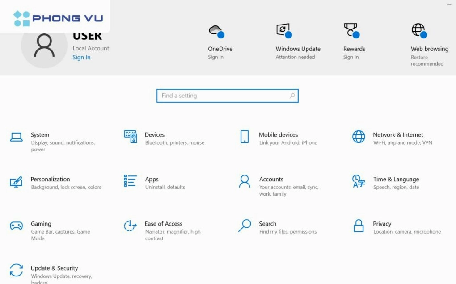Click the Find a setting search box
Viewport: 456px width, 284px height.
pyautogui.click(x=227, y=96)
